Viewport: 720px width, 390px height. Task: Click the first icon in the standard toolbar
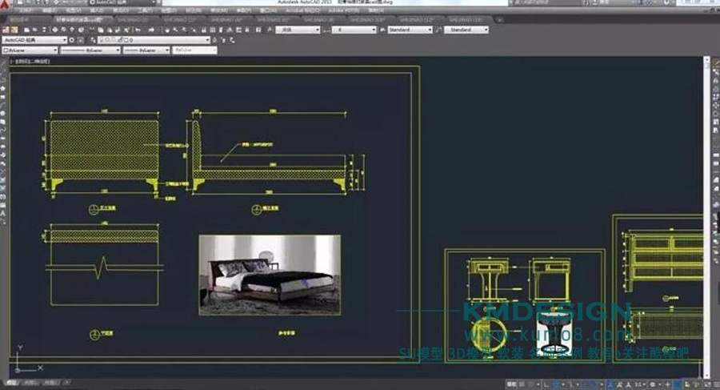[6, 30]
